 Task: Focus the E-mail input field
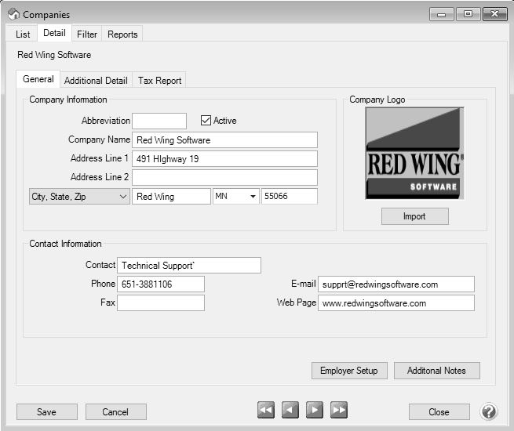(x=396, y=284)
